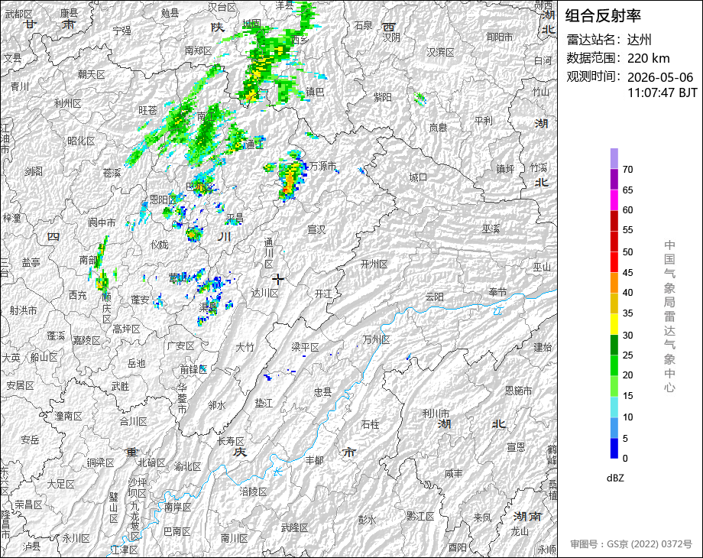The width and height of the screenshot is (703, 558).
Task: Click the 长寿区 map label
Action: [231, 441]
